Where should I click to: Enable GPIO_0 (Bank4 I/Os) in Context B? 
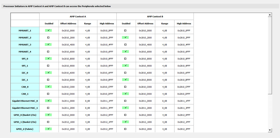click(125, 115)
